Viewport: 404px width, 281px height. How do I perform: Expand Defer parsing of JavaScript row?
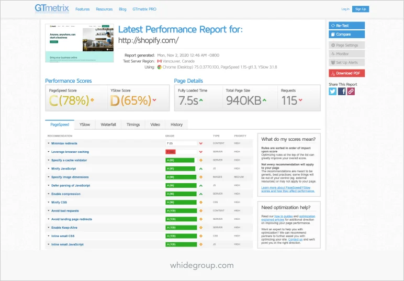click(x=49, y=185)
